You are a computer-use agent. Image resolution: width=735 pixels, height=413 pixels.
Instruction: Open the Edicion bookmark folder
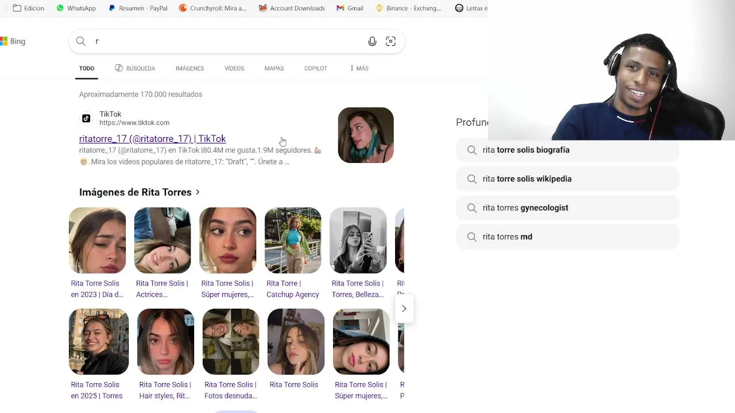[x=28, y=8]
